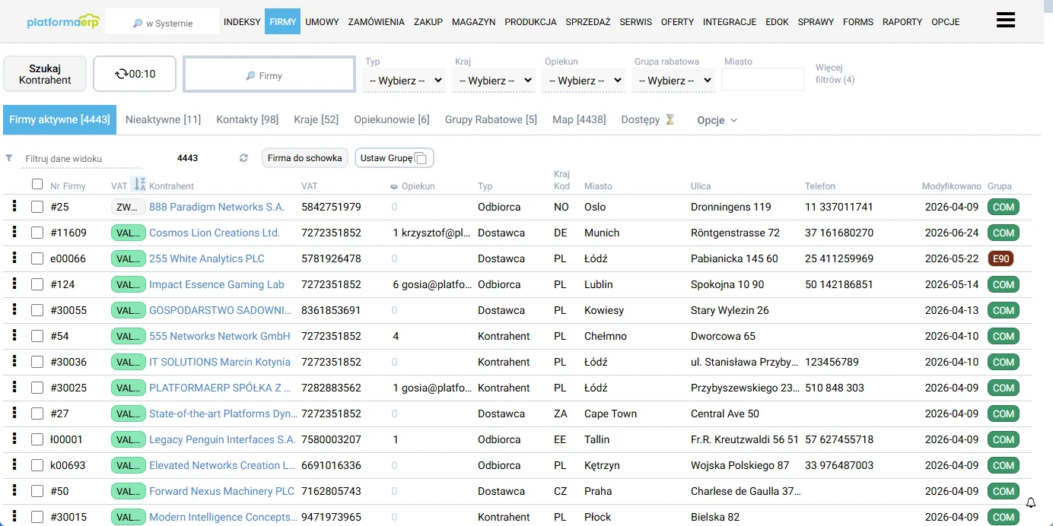Click the 00:10 auto-refresh timer button

(x=135, y=74)
